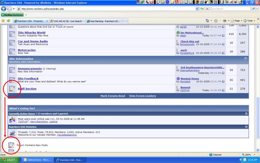Image resolution: width=260 pixels, height=163 pixels.
Task: Open the McAfee SiteAdvisor dropdown arrow
Action: pyautogui.click(x=26, y=15)
